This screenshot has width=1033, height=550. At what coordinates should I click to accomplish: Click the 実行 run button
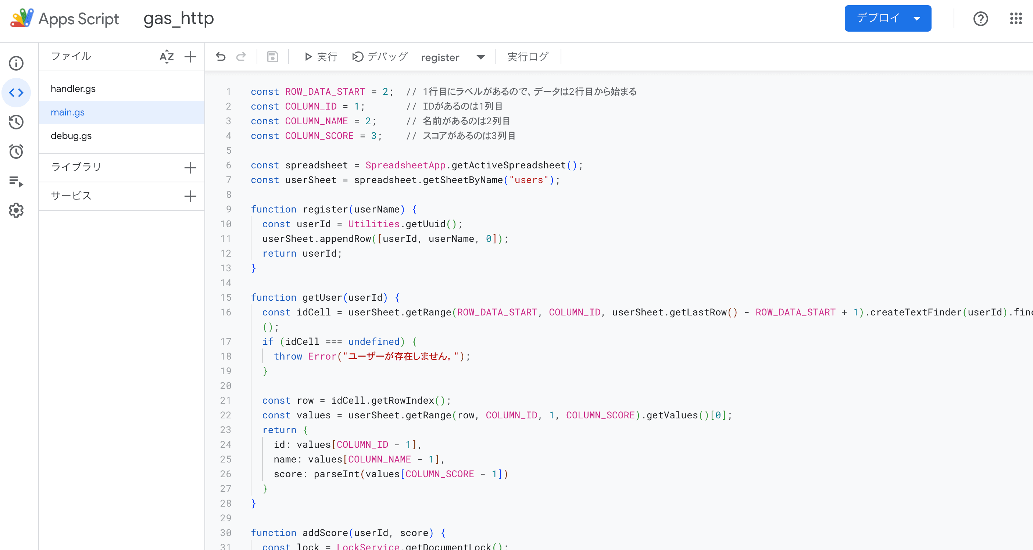pyautogui.click(x=321, y=57)
